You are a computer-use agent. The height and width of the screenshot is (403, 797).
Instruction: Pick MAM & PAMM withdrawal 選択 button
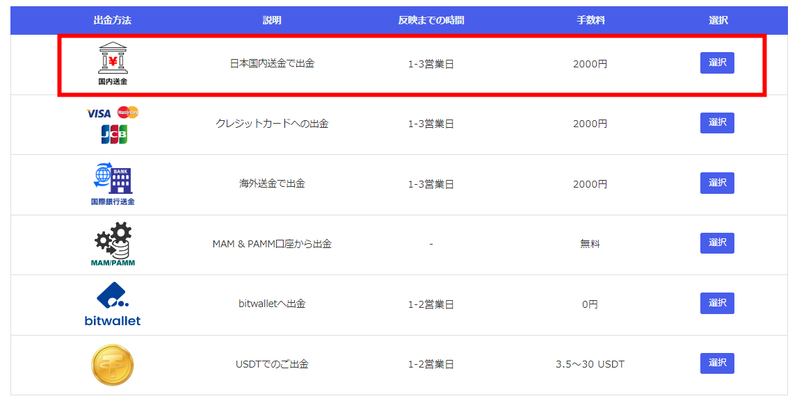(x=717, y=243)
